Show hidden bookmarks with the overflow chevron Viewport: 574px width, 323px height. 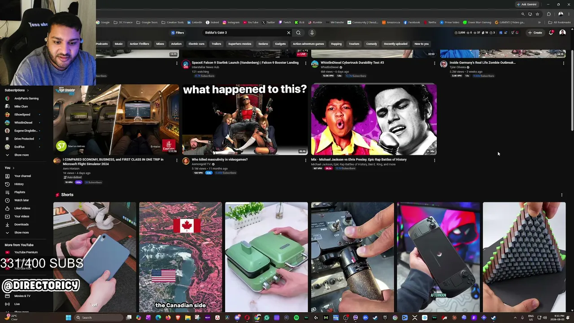point(539,22)
